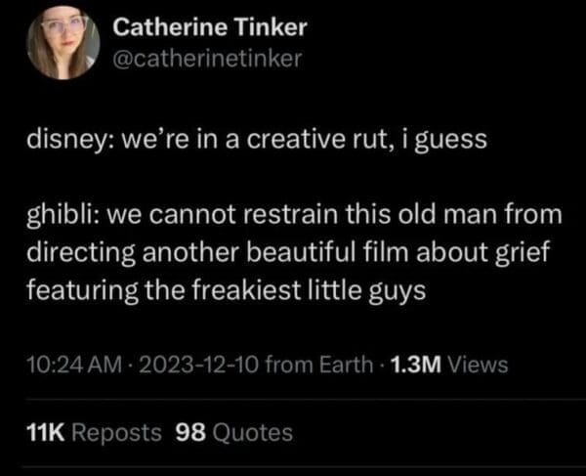Click Catherine Tinker's profile picture
586x476 pixels.
tap(63, 44)
